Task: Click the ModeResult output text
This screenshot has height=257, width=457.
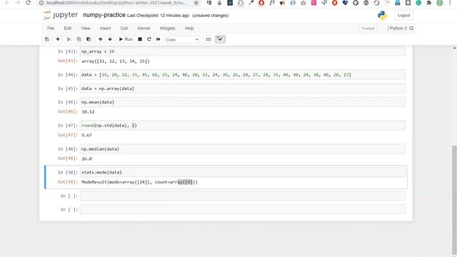Action: click(139, 182)
